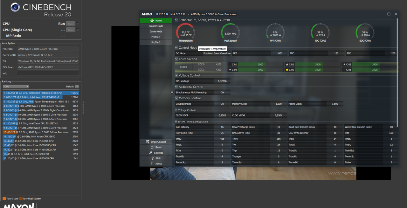This screenshot has height=208, width=407.
Task: Click the Memory Clock 1.600 value
Action: (279, 104)
